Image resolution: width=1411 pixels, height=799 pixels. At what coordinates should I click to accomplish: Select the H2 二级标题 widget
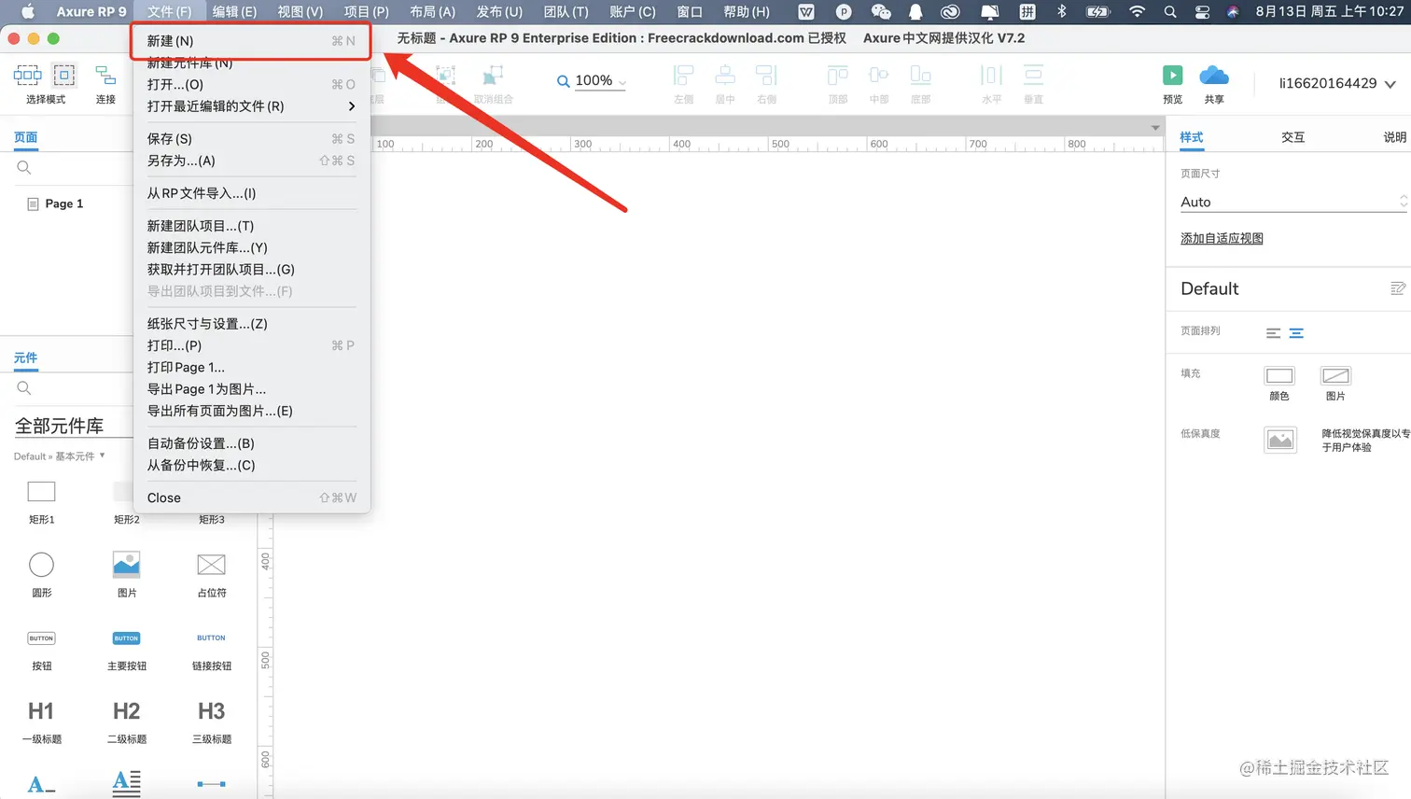[126, 711]
